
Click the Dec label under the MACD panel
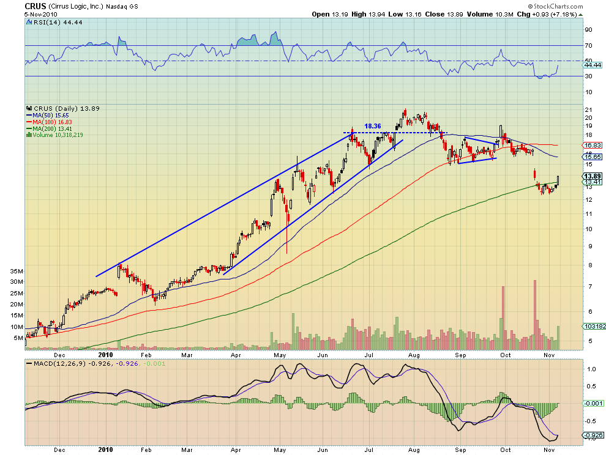click(x=59, y=450)
